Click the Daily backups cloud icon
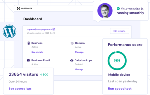 pyautogui.click(x=72, y=60)
